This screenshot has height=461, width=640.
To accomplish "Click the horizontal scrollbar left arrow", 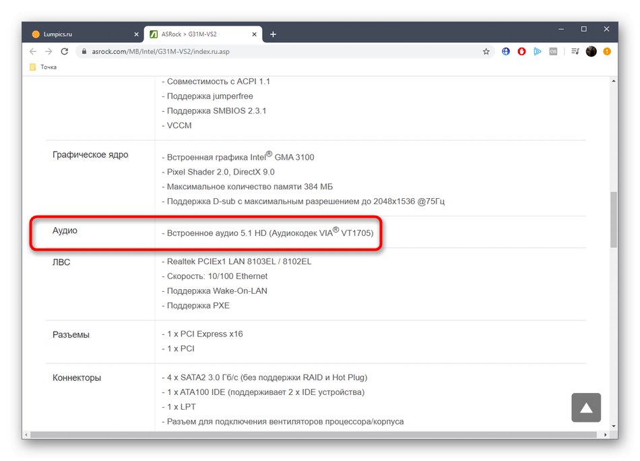I will point(26,435).
